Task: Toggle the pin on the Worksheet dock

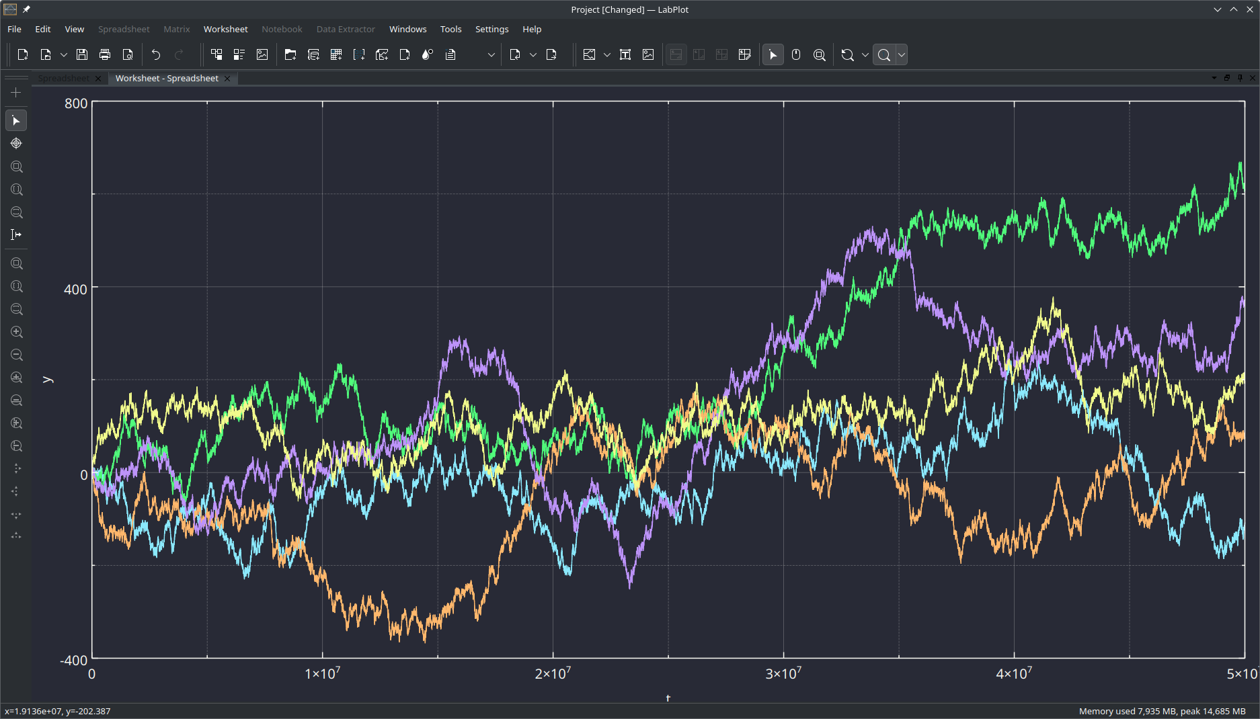Action: pos(1239,78)
